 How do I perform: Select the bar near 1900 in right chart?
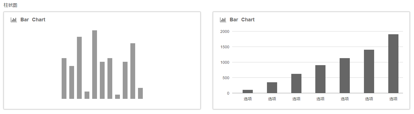tap(393, 63)
